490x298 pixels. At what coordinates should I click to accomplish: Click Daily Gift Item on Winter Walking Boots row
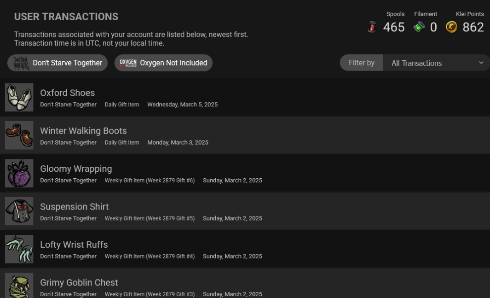122,142
